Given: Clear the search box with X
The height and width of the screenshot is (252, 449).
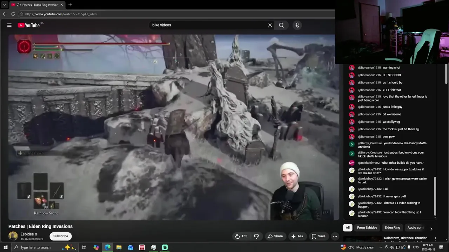Looking at the screenshot, I should (270, 25).
